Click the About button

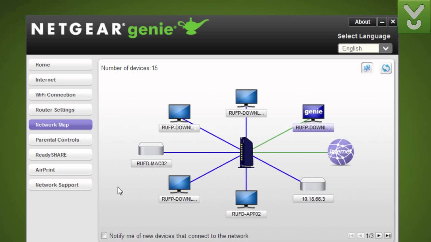click(362, 22)
